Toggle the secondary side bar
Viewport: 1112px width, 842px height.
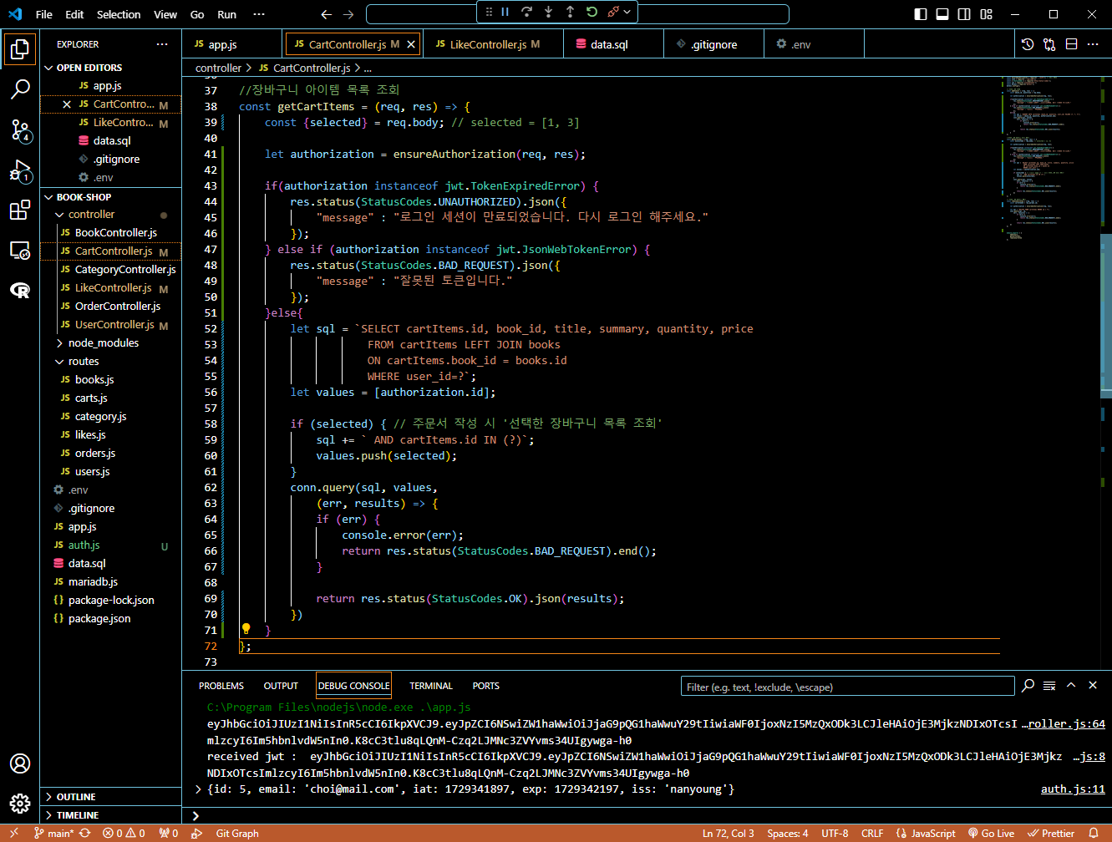[964, 14]
